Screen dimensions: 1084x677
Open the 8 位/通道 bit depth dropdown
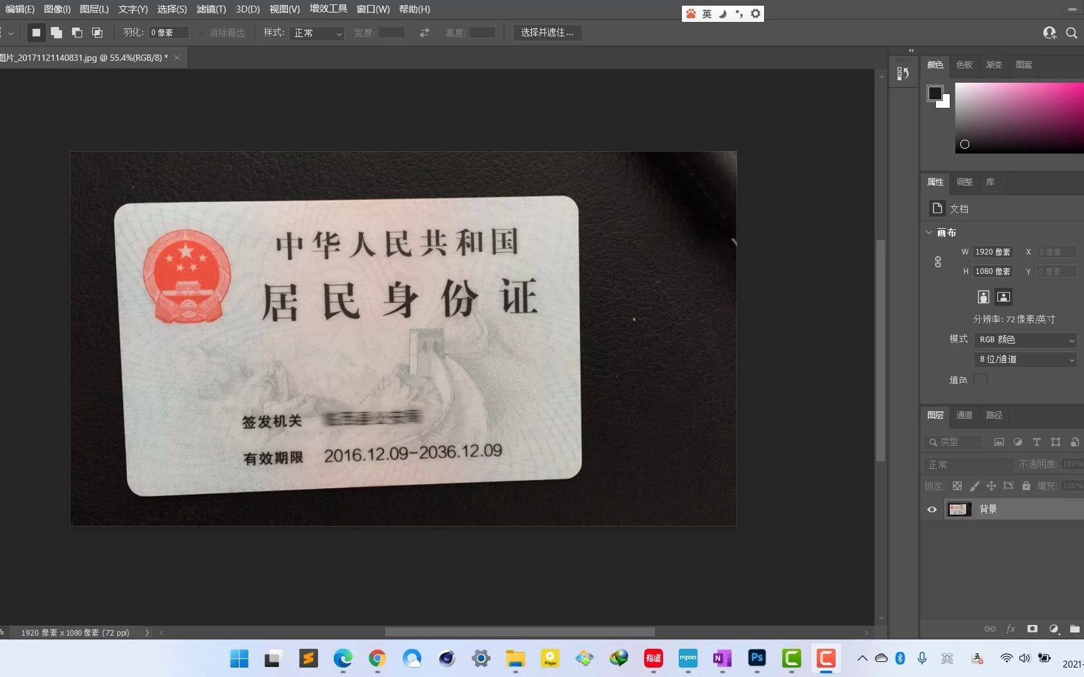tap(1026, 359)
